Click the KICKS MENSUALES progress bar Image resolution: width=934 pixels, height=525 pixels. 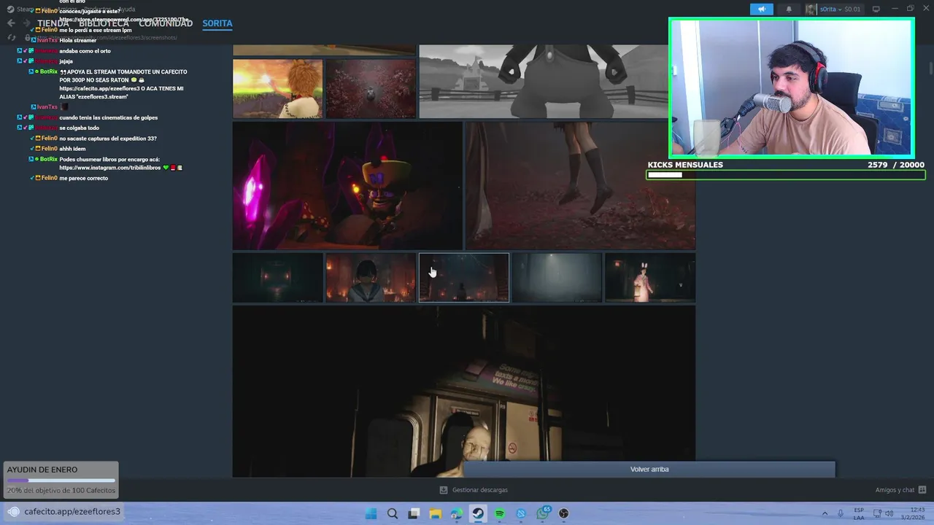[x=786, y=175]
